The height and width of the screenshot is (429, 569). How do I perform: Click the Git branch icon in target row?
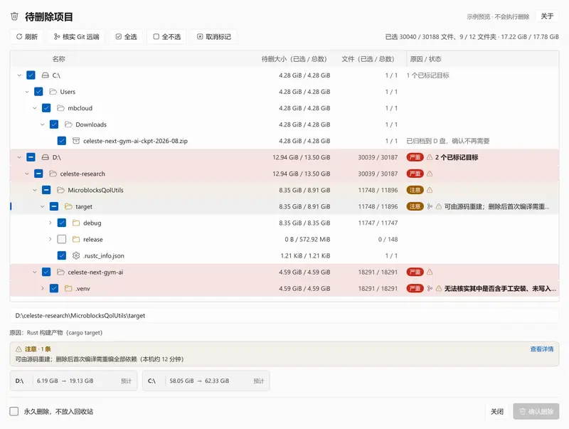(x=430, y=206)
